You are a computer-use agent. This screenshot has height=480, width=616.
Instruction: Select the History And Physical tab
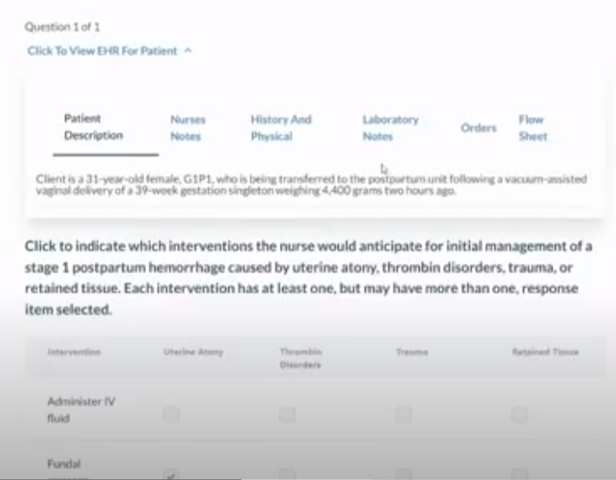280,128
